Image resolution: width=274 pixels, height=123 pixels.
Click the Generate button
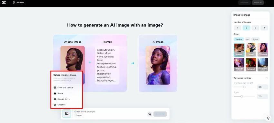160,114
